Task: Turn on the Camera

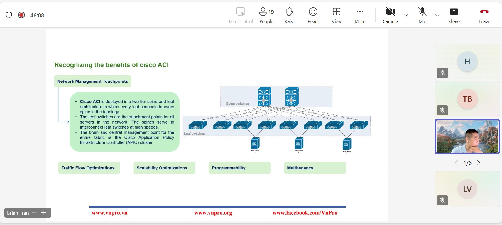Action: [390, 15]
